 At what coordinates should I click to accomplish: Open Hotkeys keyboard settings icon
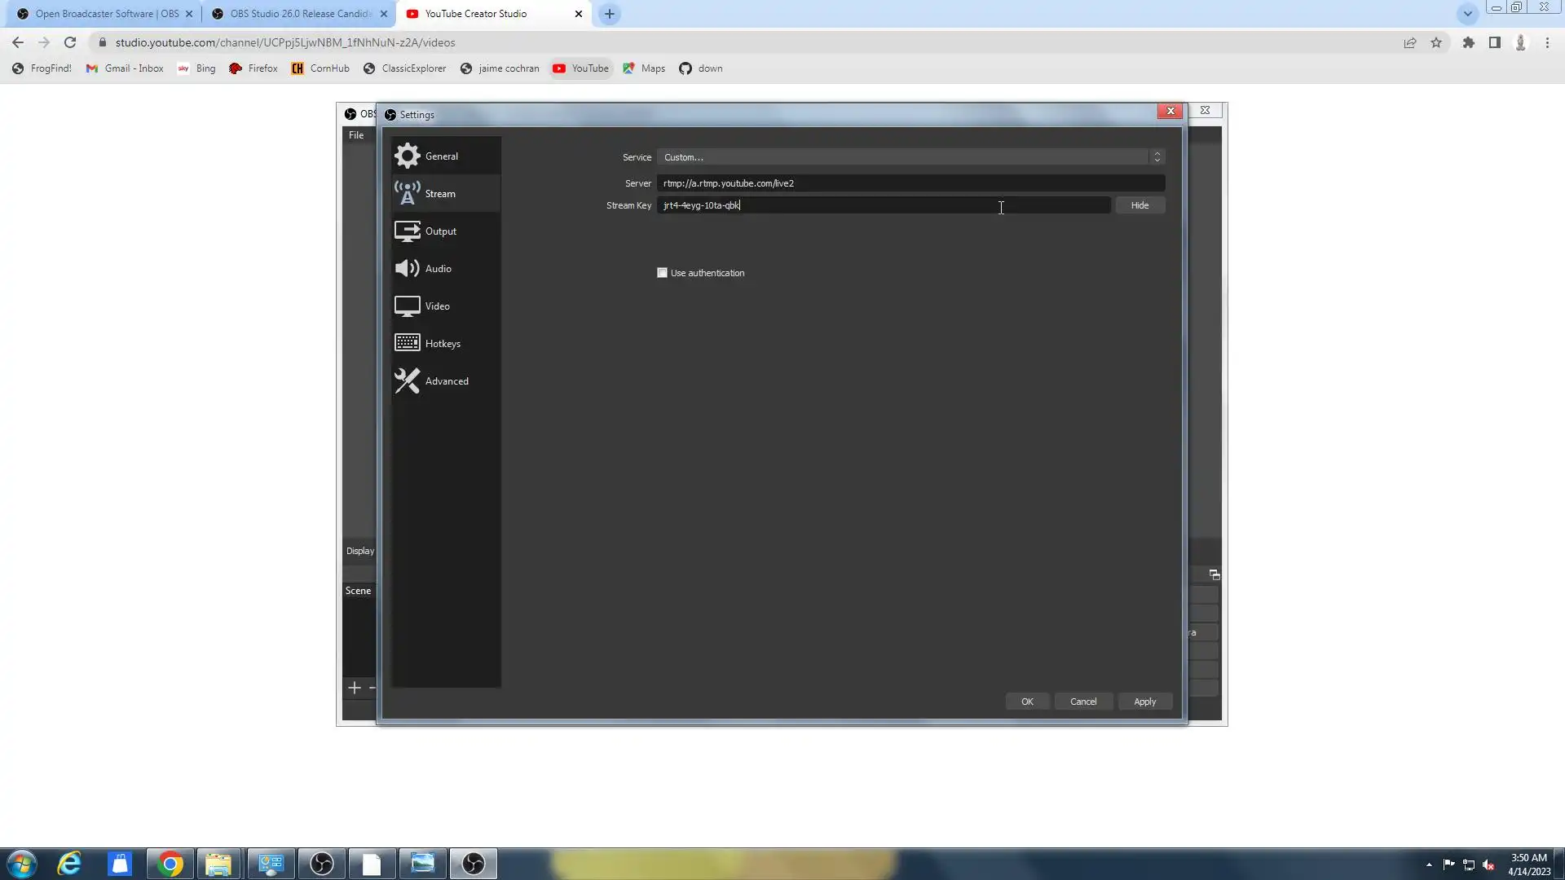pos(407,343)
